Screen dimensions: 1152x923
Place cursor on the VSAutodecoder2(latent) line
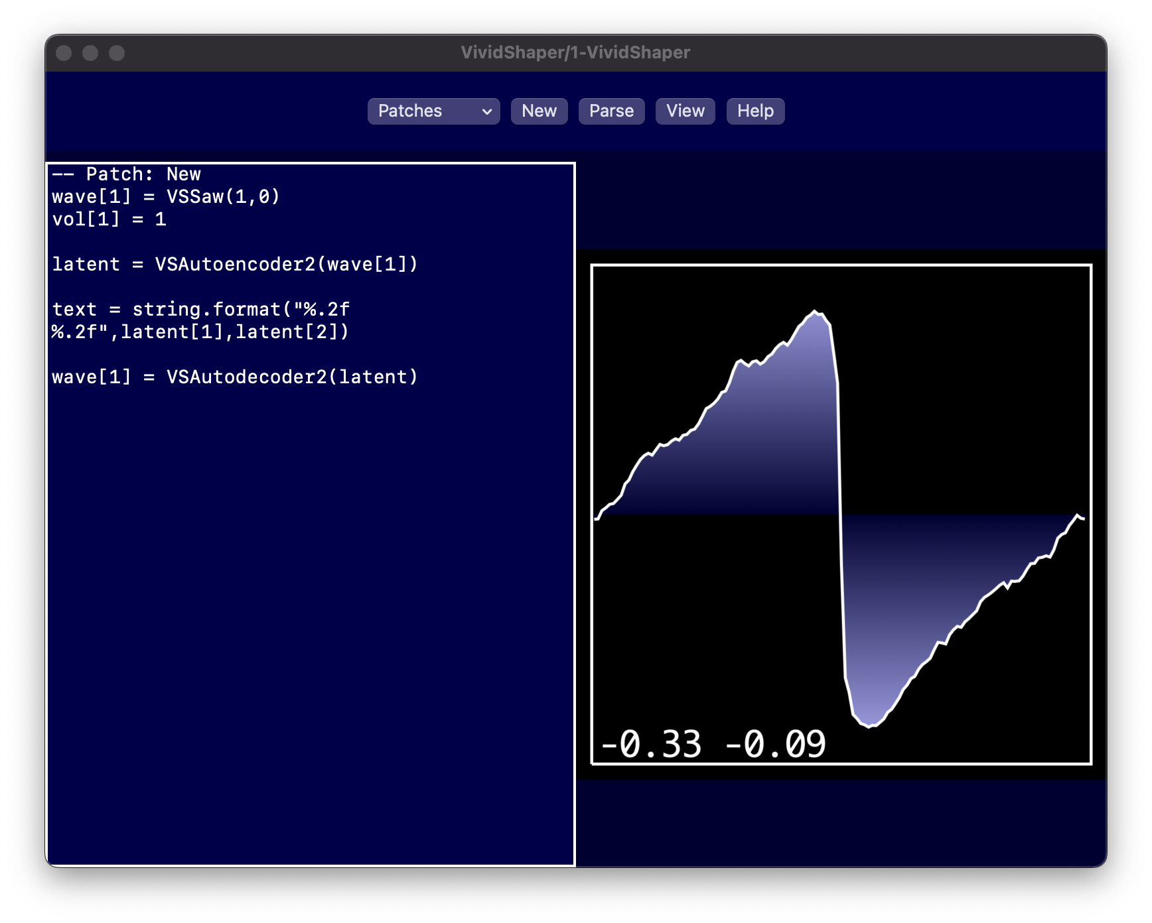tap(235, 377)
